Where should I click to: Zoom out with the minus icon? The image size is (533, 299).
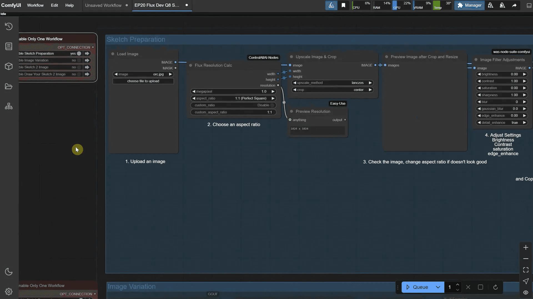point(526,259)
